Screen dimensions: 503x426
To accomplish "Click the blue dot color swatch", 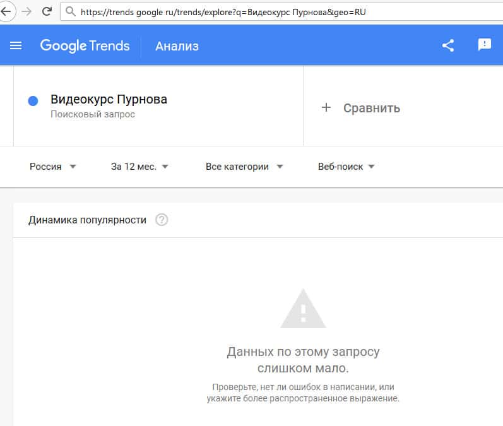I will click(x=33, y=101).
